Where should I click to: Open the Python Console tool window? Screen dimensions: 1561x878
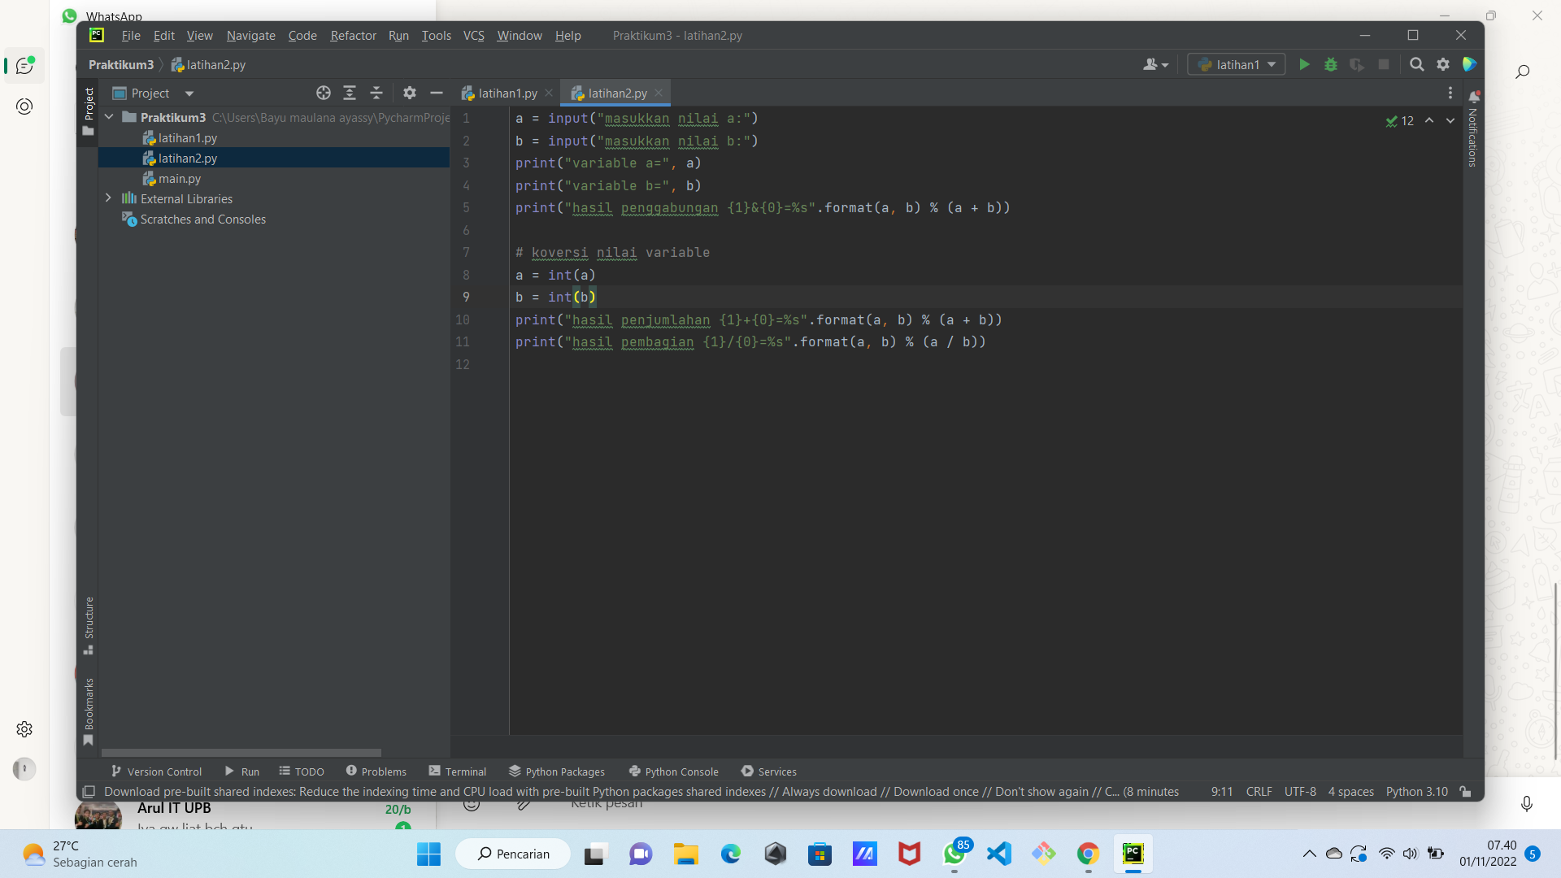point(672,771)
